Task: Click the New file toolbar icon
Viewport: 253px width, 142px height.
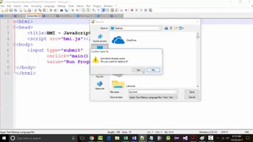Action: pyautogui.click(x=2, y=10)
